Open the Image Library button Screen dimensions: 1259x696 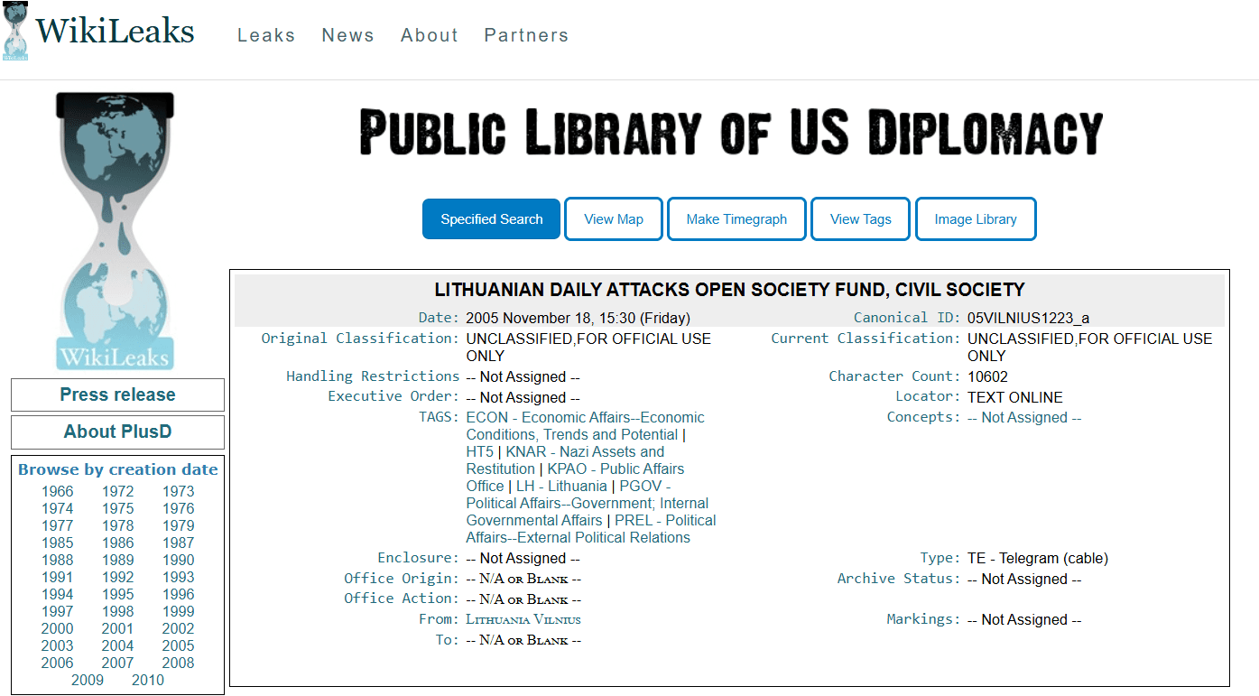(976, 219)
